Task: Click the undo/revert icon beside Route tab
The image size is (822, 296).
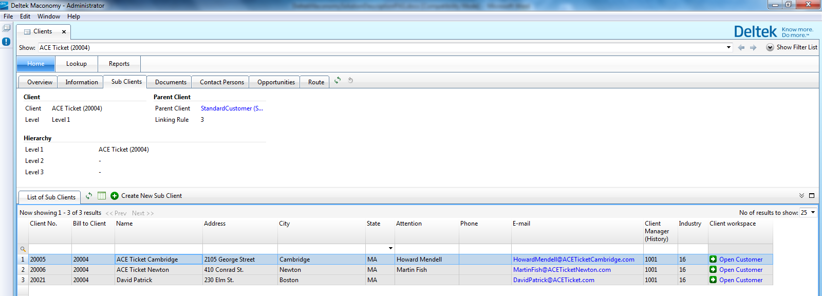Action: (x=350, y=81)
